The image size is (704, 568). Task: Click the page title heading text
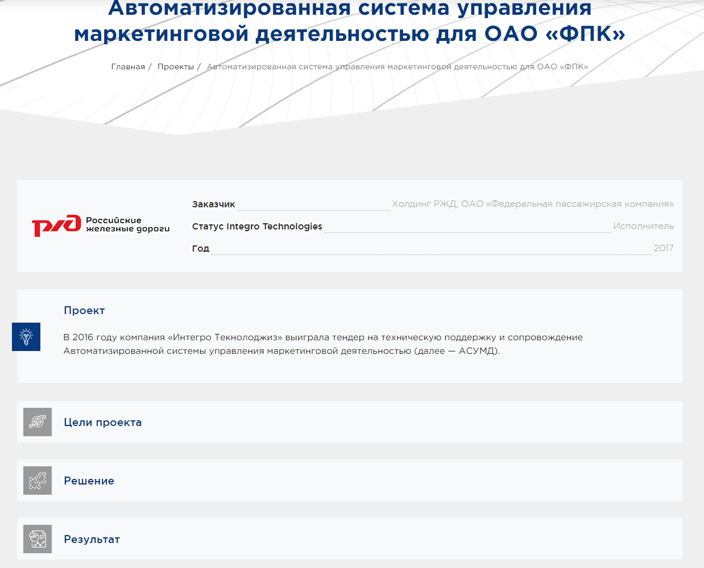pos(350,20)
